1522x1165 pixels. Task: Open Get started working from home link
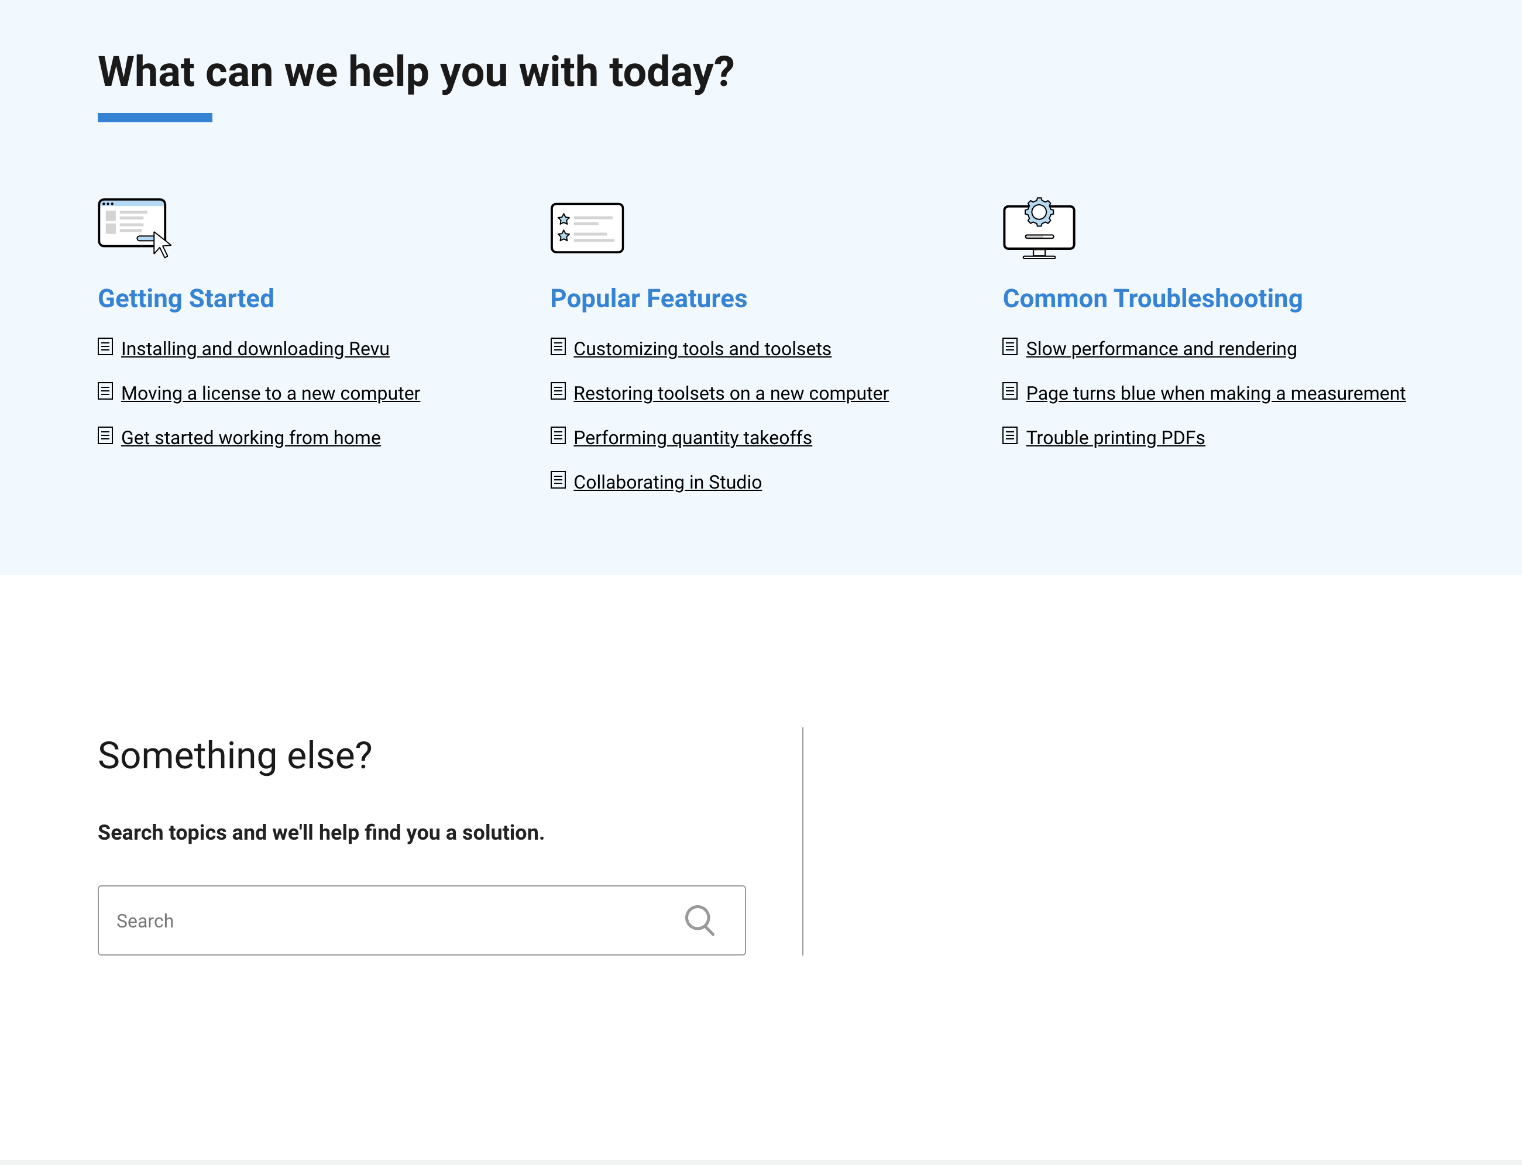click(251, 438)
